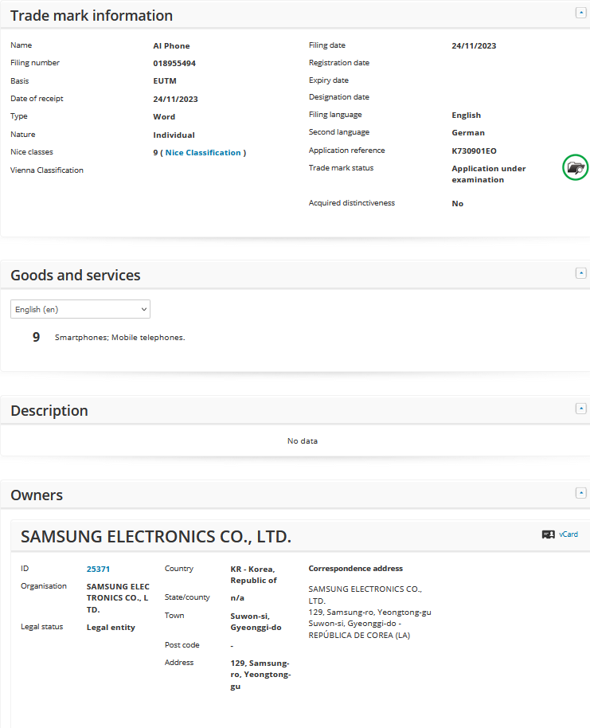
Task: Click the Smartphones; Mobile telephones text
Action: click(x=119, y=338)
